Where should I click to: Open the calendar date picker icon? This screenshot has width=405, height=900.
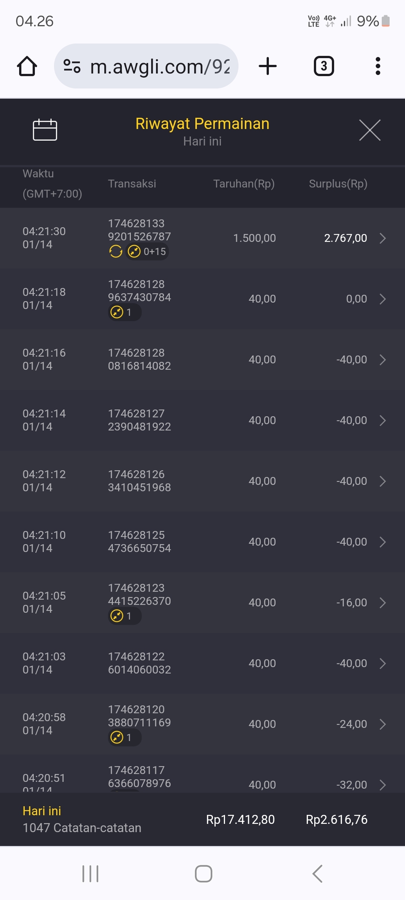coord(45,130)
